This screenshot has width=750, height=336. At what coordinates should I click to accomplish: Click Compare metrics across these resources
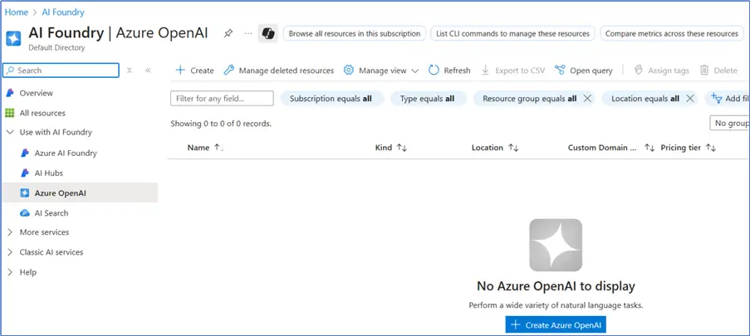tap(672, 33)
